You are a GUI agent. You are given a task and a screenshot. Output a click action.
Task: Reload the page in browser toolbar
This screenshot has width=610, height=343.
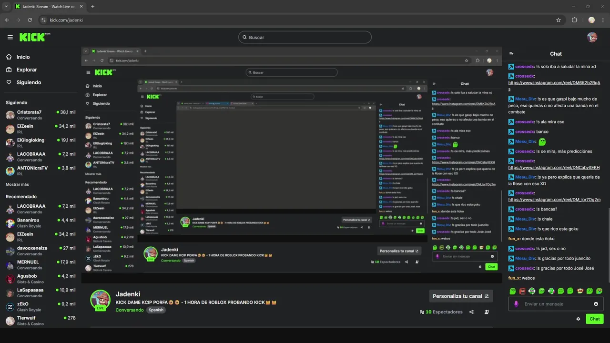(30, 20)
